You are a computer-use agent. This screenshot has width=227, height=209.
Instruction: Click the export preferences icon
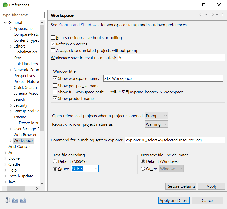click(23, 200)
